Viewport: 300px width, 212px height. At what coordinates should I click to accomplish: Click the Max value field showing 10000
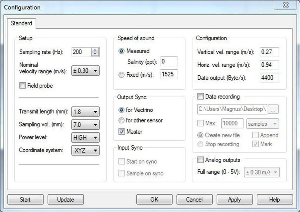coord(232,123)
